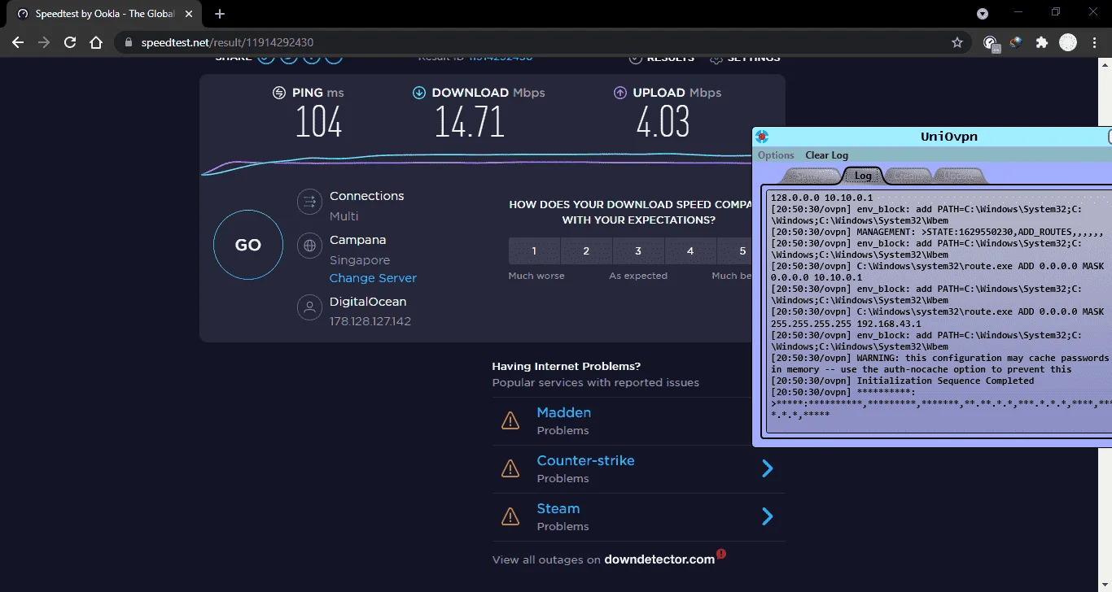Rate download speed as 3
Viewport: 1112px width, 592px height.
tap(638, 251)
